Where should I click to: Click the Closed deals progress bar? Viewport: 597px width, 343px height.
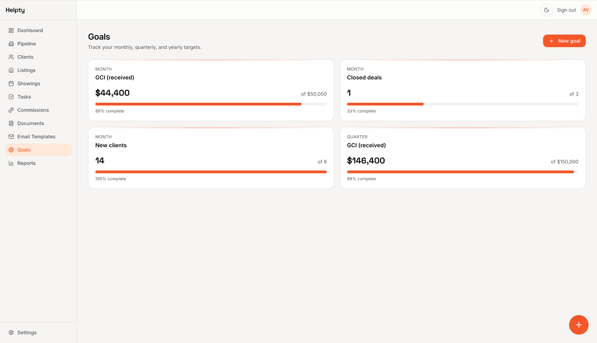pyautogui.click(x=462, y=104)
